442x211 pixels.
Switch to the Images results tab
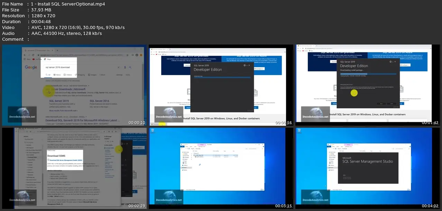pos(92,75)
